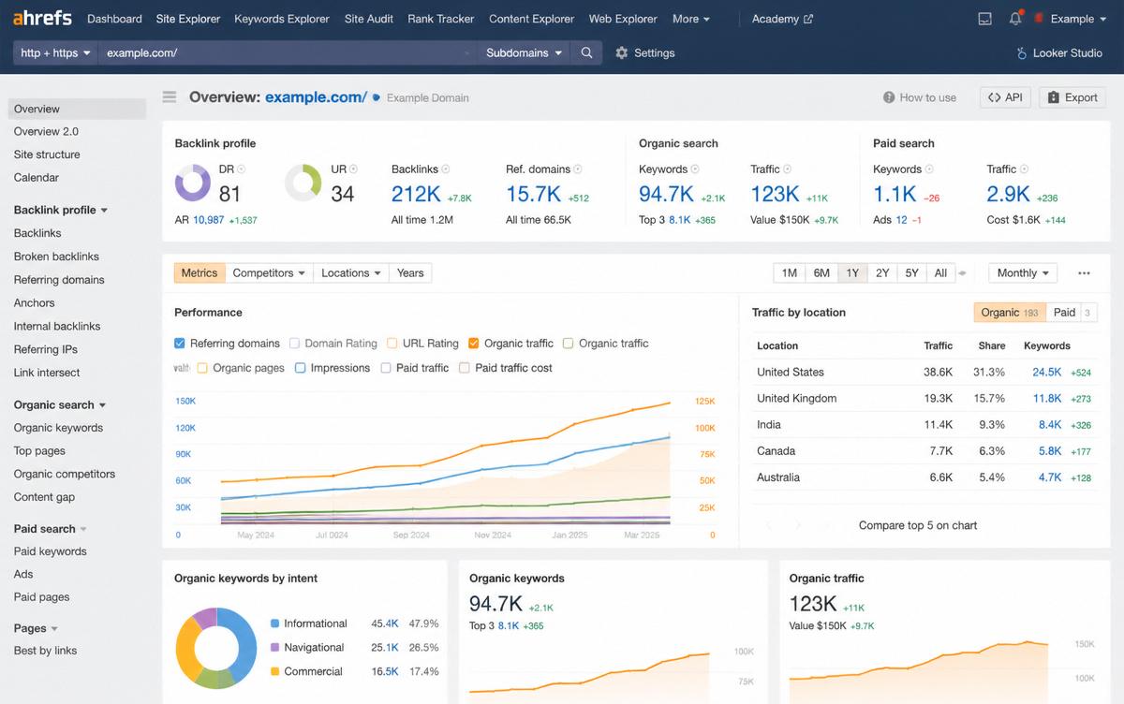Enable the Domain Rating checkbox
1124x704 pixels.
[x=295, y=344]
